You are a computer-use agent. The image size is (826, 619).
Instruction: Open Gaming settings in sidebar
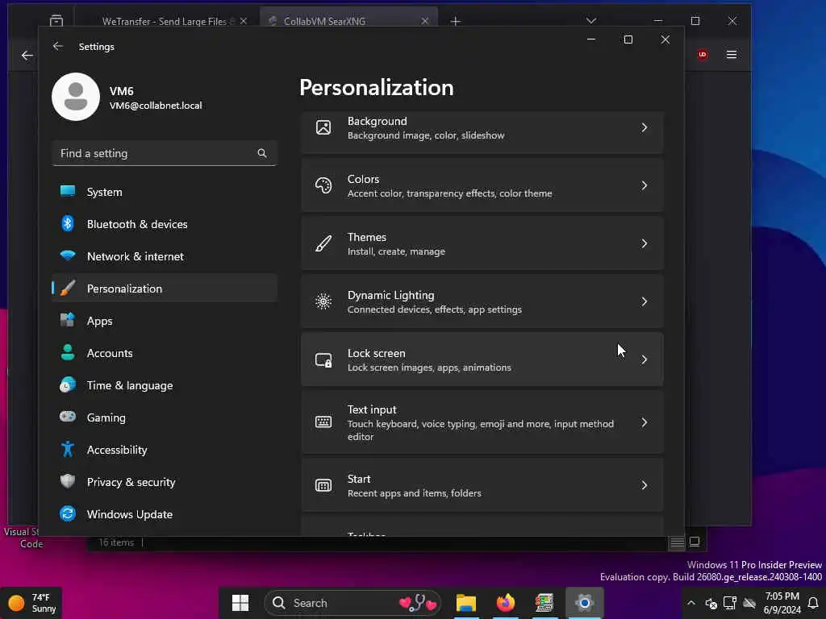pyautogui.click(x=165, y=418)
